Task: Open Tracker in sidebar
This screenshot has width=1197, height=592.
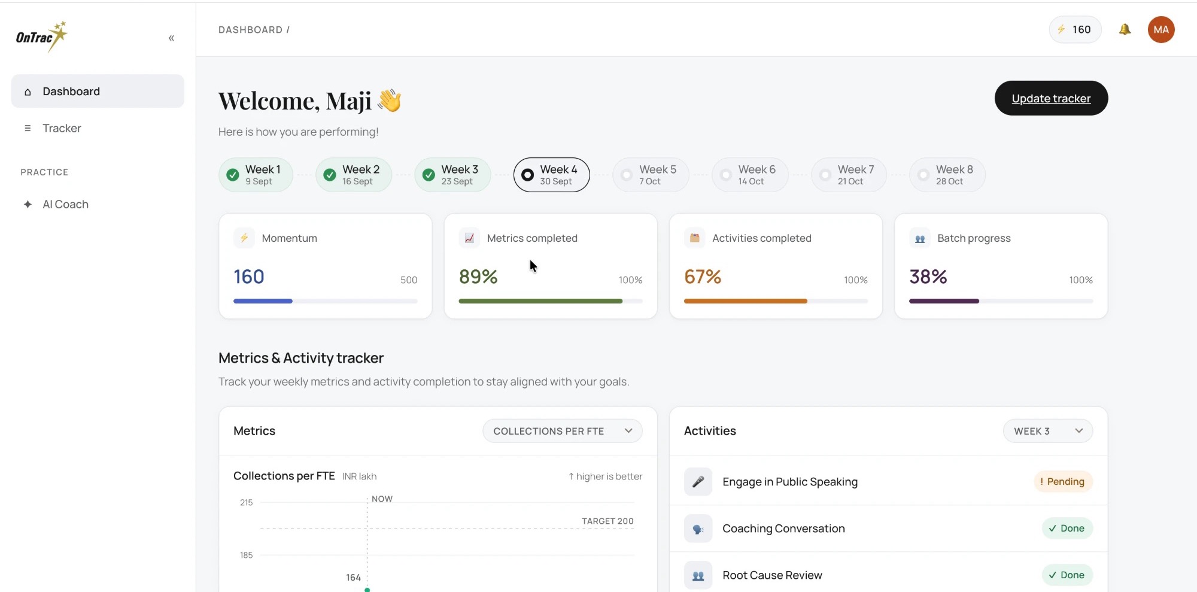Action: [98, 128]
